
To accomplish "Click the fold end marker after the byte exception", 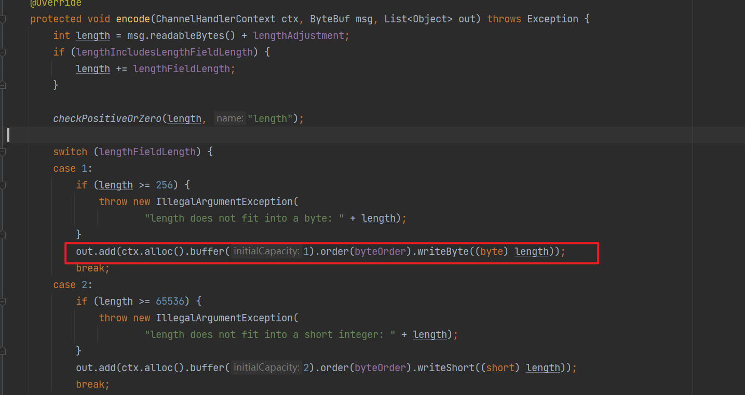I will click(3, 235).
